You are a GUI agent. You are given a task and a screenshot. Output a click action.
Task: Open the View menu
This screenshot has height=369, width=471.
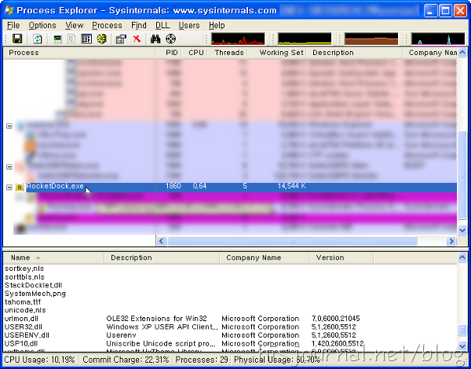[x=75, y=26]
